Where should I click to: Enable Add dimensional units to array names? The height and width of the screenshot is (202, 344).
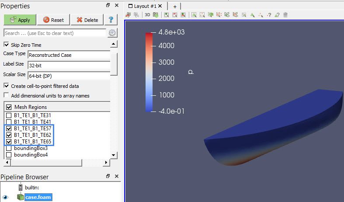pyautogui.click(x=6, y=95)
